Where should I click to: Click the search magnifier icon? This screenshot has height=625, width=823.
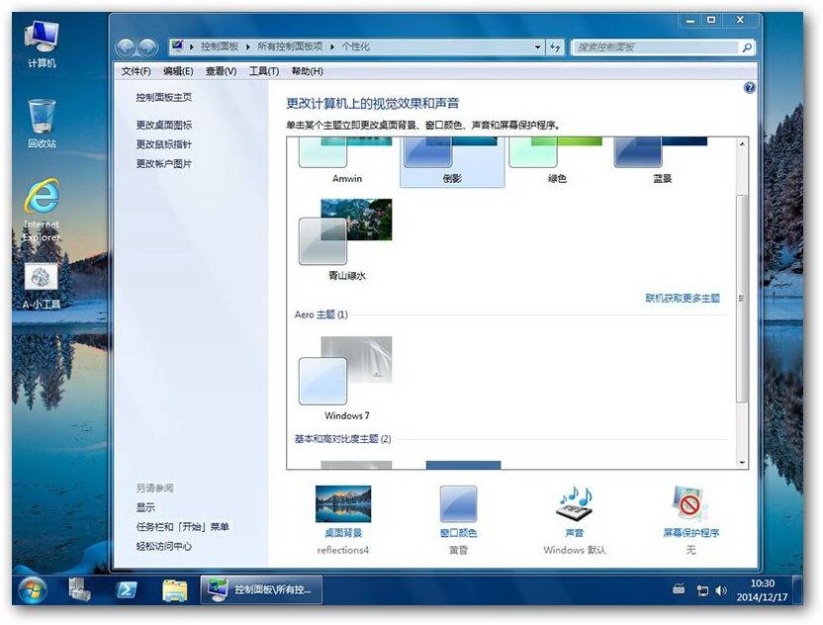pos(747,47)
